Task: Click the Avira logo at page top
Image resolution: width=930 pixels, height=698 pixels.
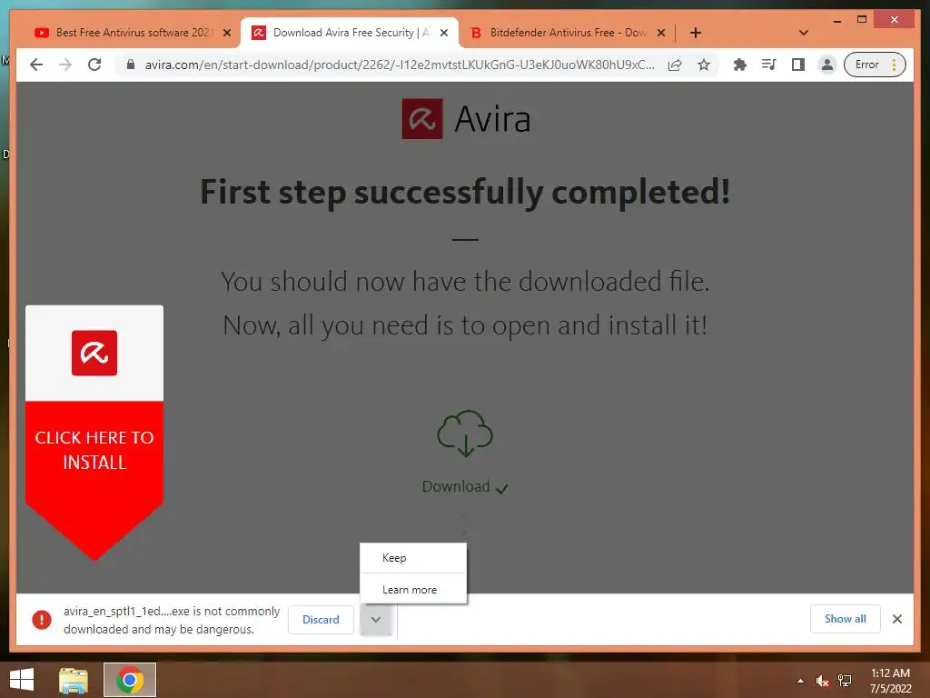Action: pos(466,119)
